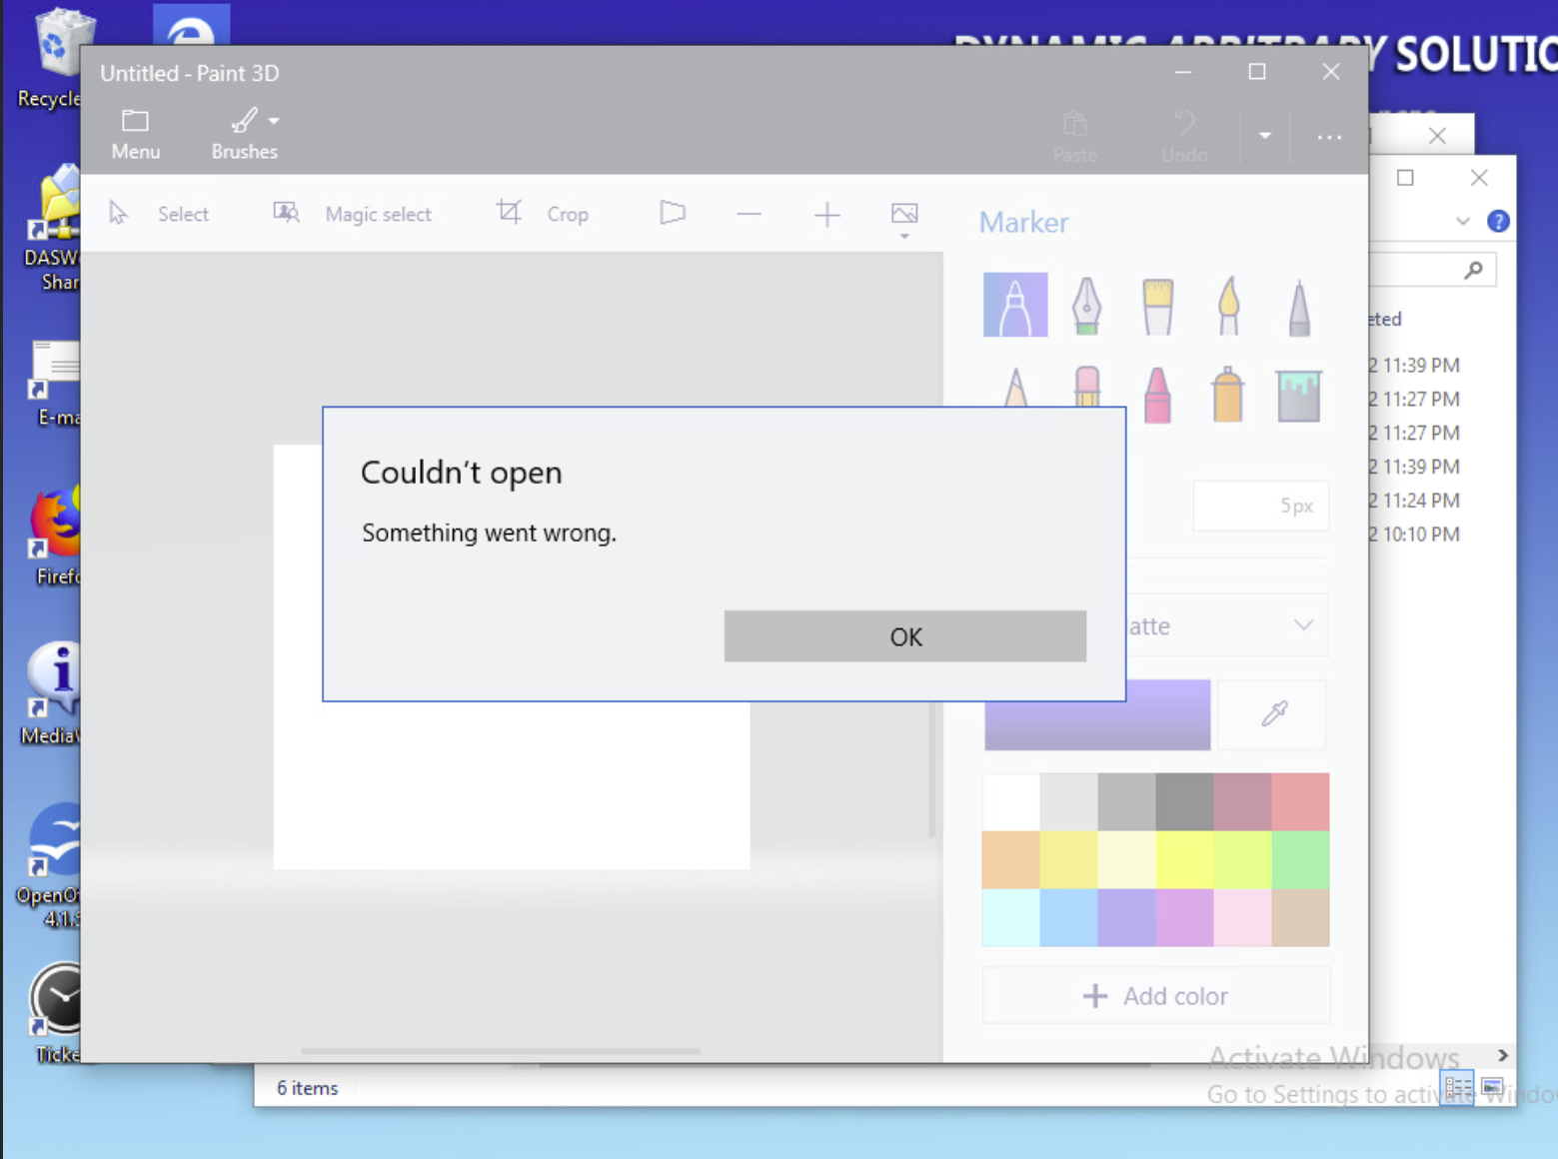Expand the history dropdown next to Undo
Image resolution: width=1558 pixels, height=1159 pixels.
click(1265, 136)
